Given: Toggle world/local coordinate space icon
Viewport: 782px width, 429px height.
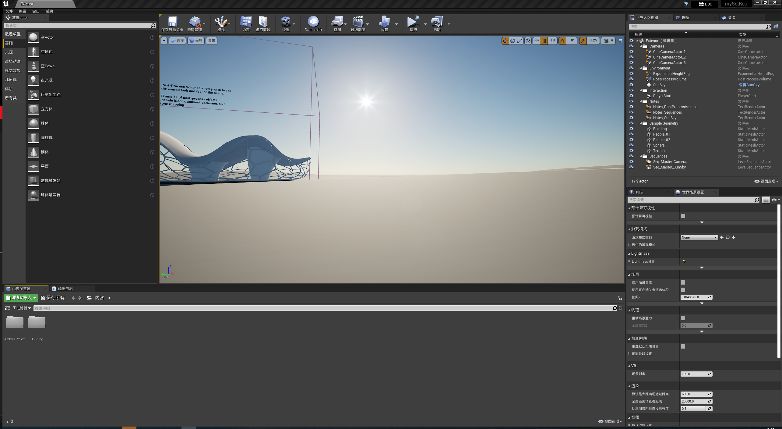Looking at the screenshot, I should coord(528,41).
